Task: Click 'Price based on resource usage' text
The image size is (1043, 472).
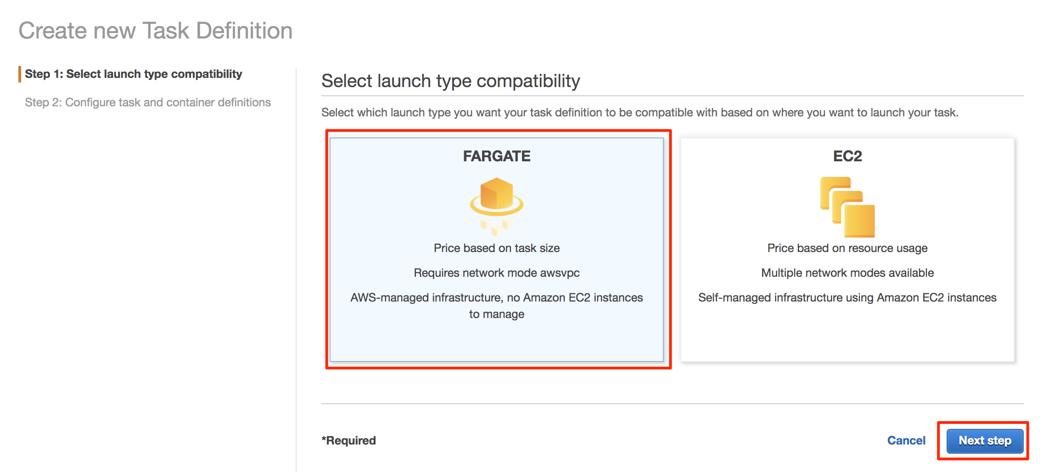Action: point(847,248)
